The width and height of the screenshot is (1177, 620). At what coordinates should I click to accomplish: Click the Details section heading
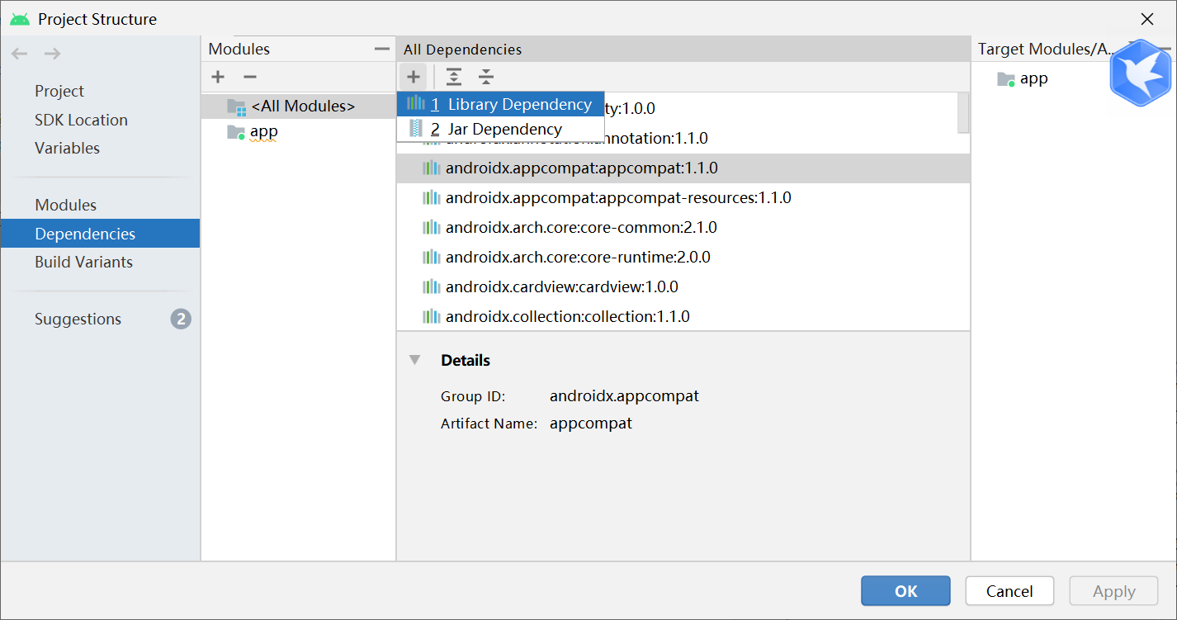(466, 360)
